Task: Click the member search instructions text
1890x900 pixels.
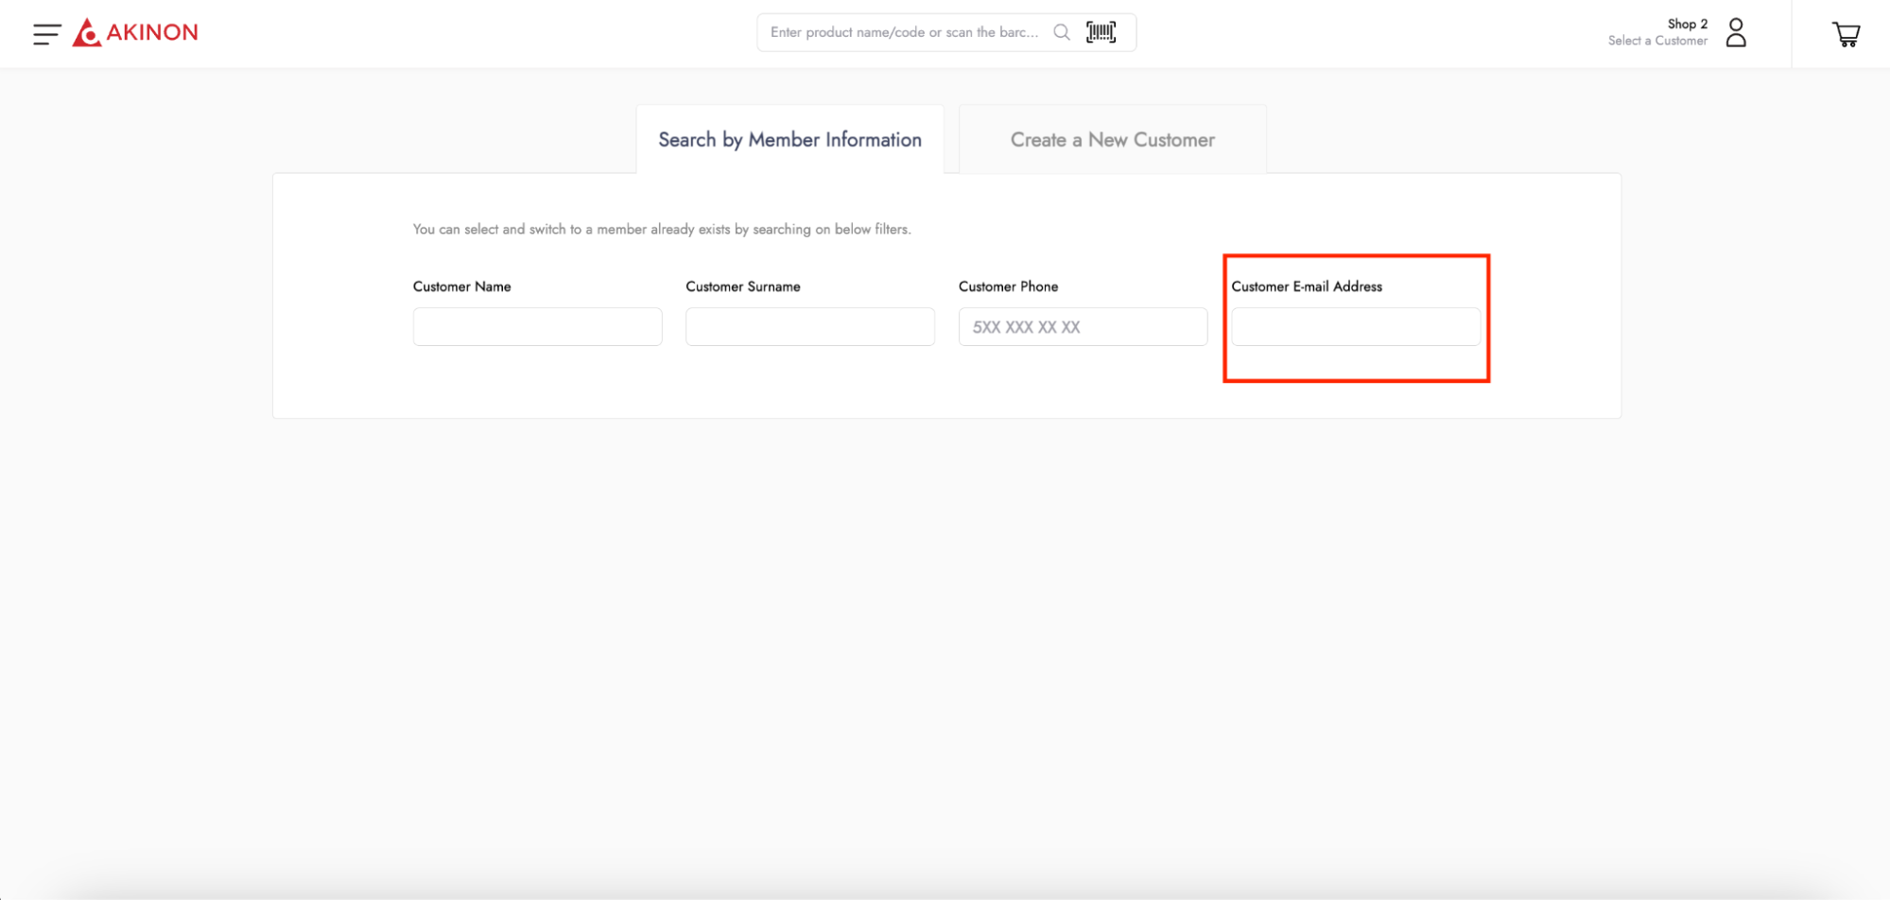Action: (662, 229)
